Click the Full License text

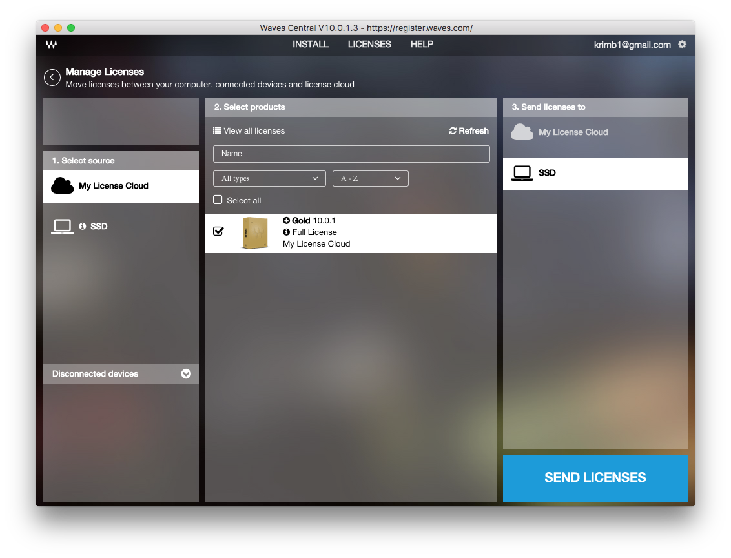314,232
